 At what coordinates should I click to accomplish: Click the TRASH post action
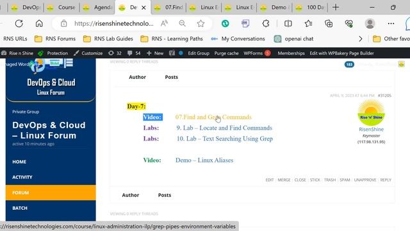coord(330,180)
